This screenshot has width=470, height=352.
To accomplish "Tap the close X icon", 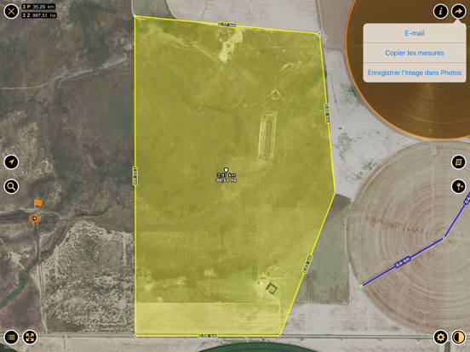I will (11, 11).
